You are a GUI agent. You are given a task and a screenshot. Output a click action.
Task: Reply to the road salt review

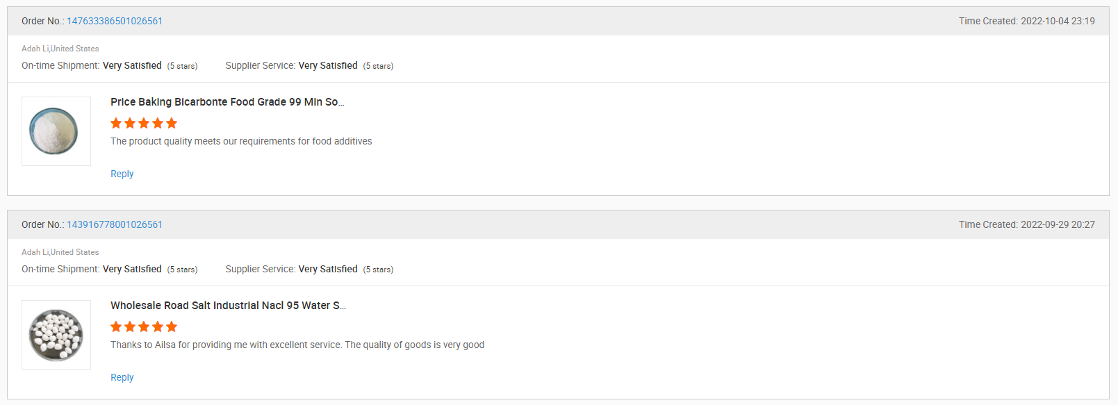pyautogui.click(x=122, y=377)
